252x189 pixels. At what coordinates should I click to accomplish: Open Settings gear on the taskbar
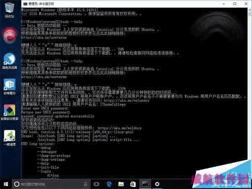tap(157, 184)
